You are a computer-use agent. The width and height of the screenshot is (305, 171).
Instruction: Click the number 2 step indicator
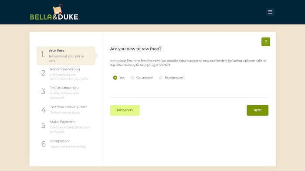click(43, 73)
